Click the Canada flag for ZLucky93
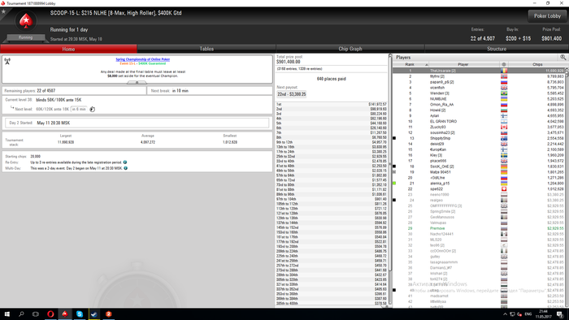This screenshot has width=569, height=320. pos(504,127)
